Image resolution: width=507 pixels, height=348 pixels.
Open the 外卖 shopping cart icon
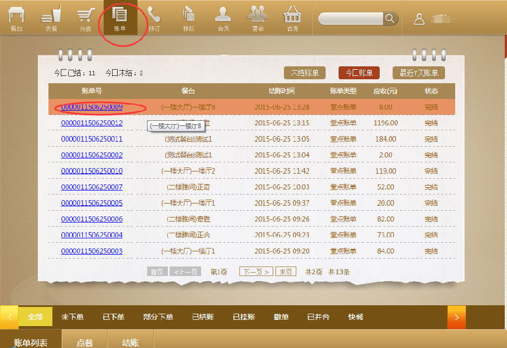point(86,17)
